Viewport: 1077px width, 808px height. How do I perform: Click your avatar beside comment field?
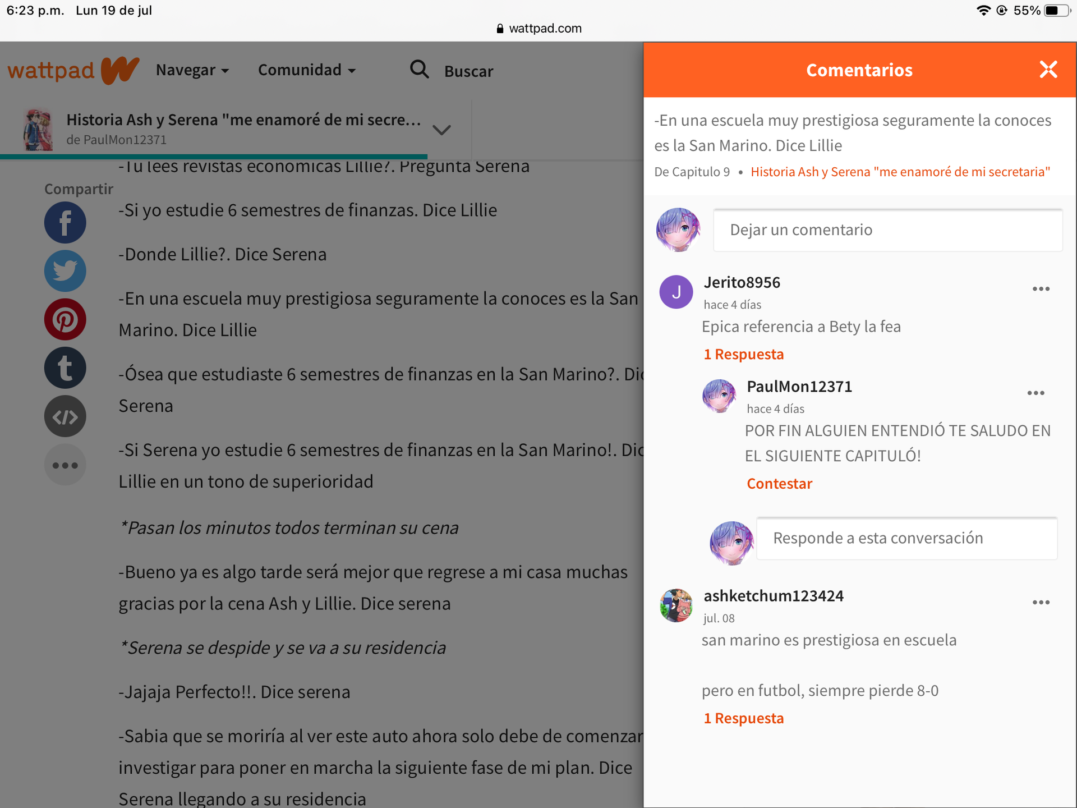[x=678, y=230]
